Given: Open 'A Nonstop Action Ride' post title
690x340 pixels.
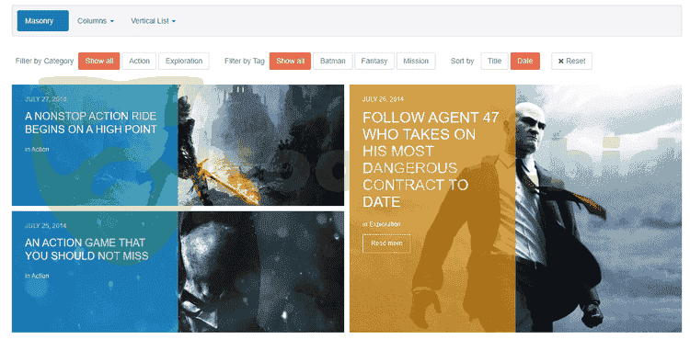Looking at the screenshot, I should pyautogui.click(x=91, y=122).
